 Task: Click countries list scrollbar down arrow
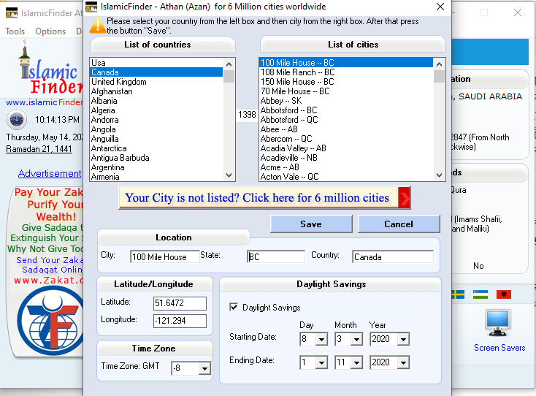click(229, 175)
